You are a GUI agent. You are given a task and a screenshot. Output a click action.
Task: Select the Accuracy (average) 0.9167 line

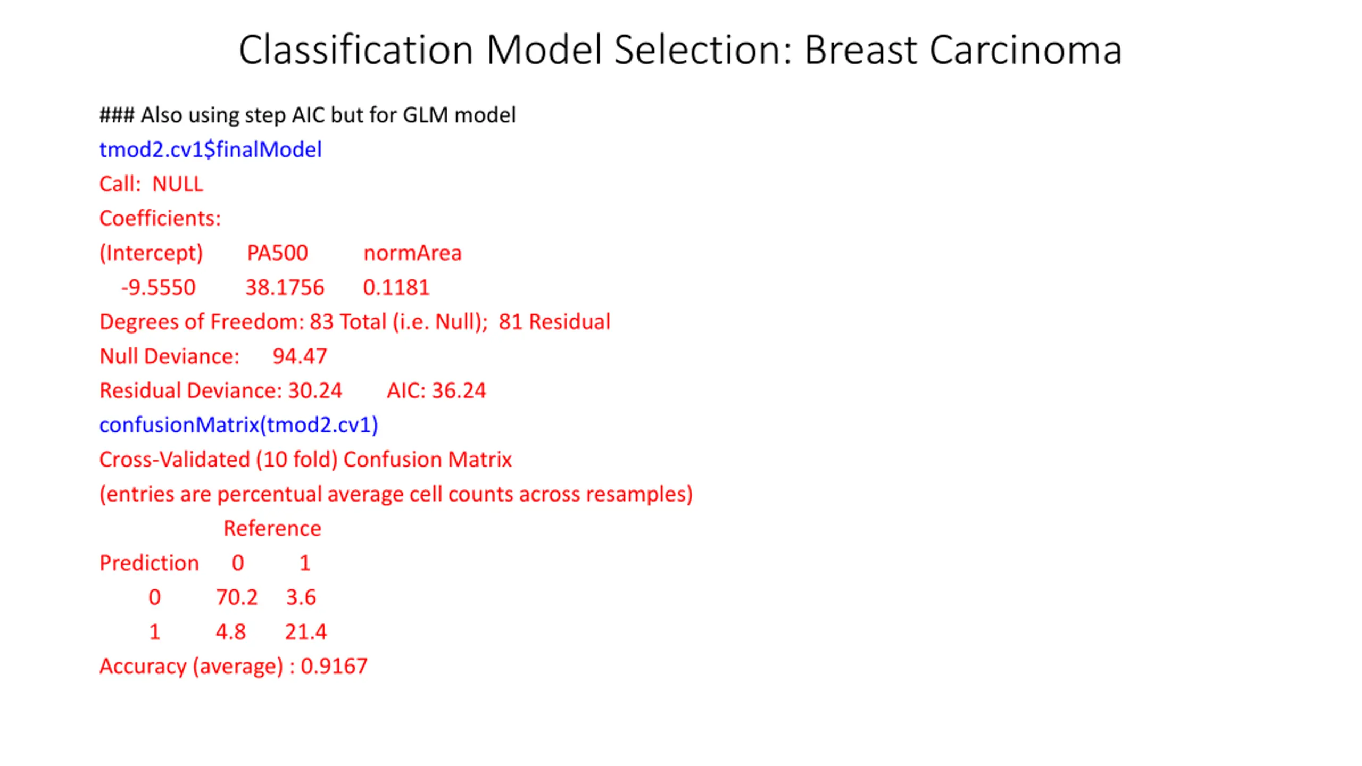(234, 667)
